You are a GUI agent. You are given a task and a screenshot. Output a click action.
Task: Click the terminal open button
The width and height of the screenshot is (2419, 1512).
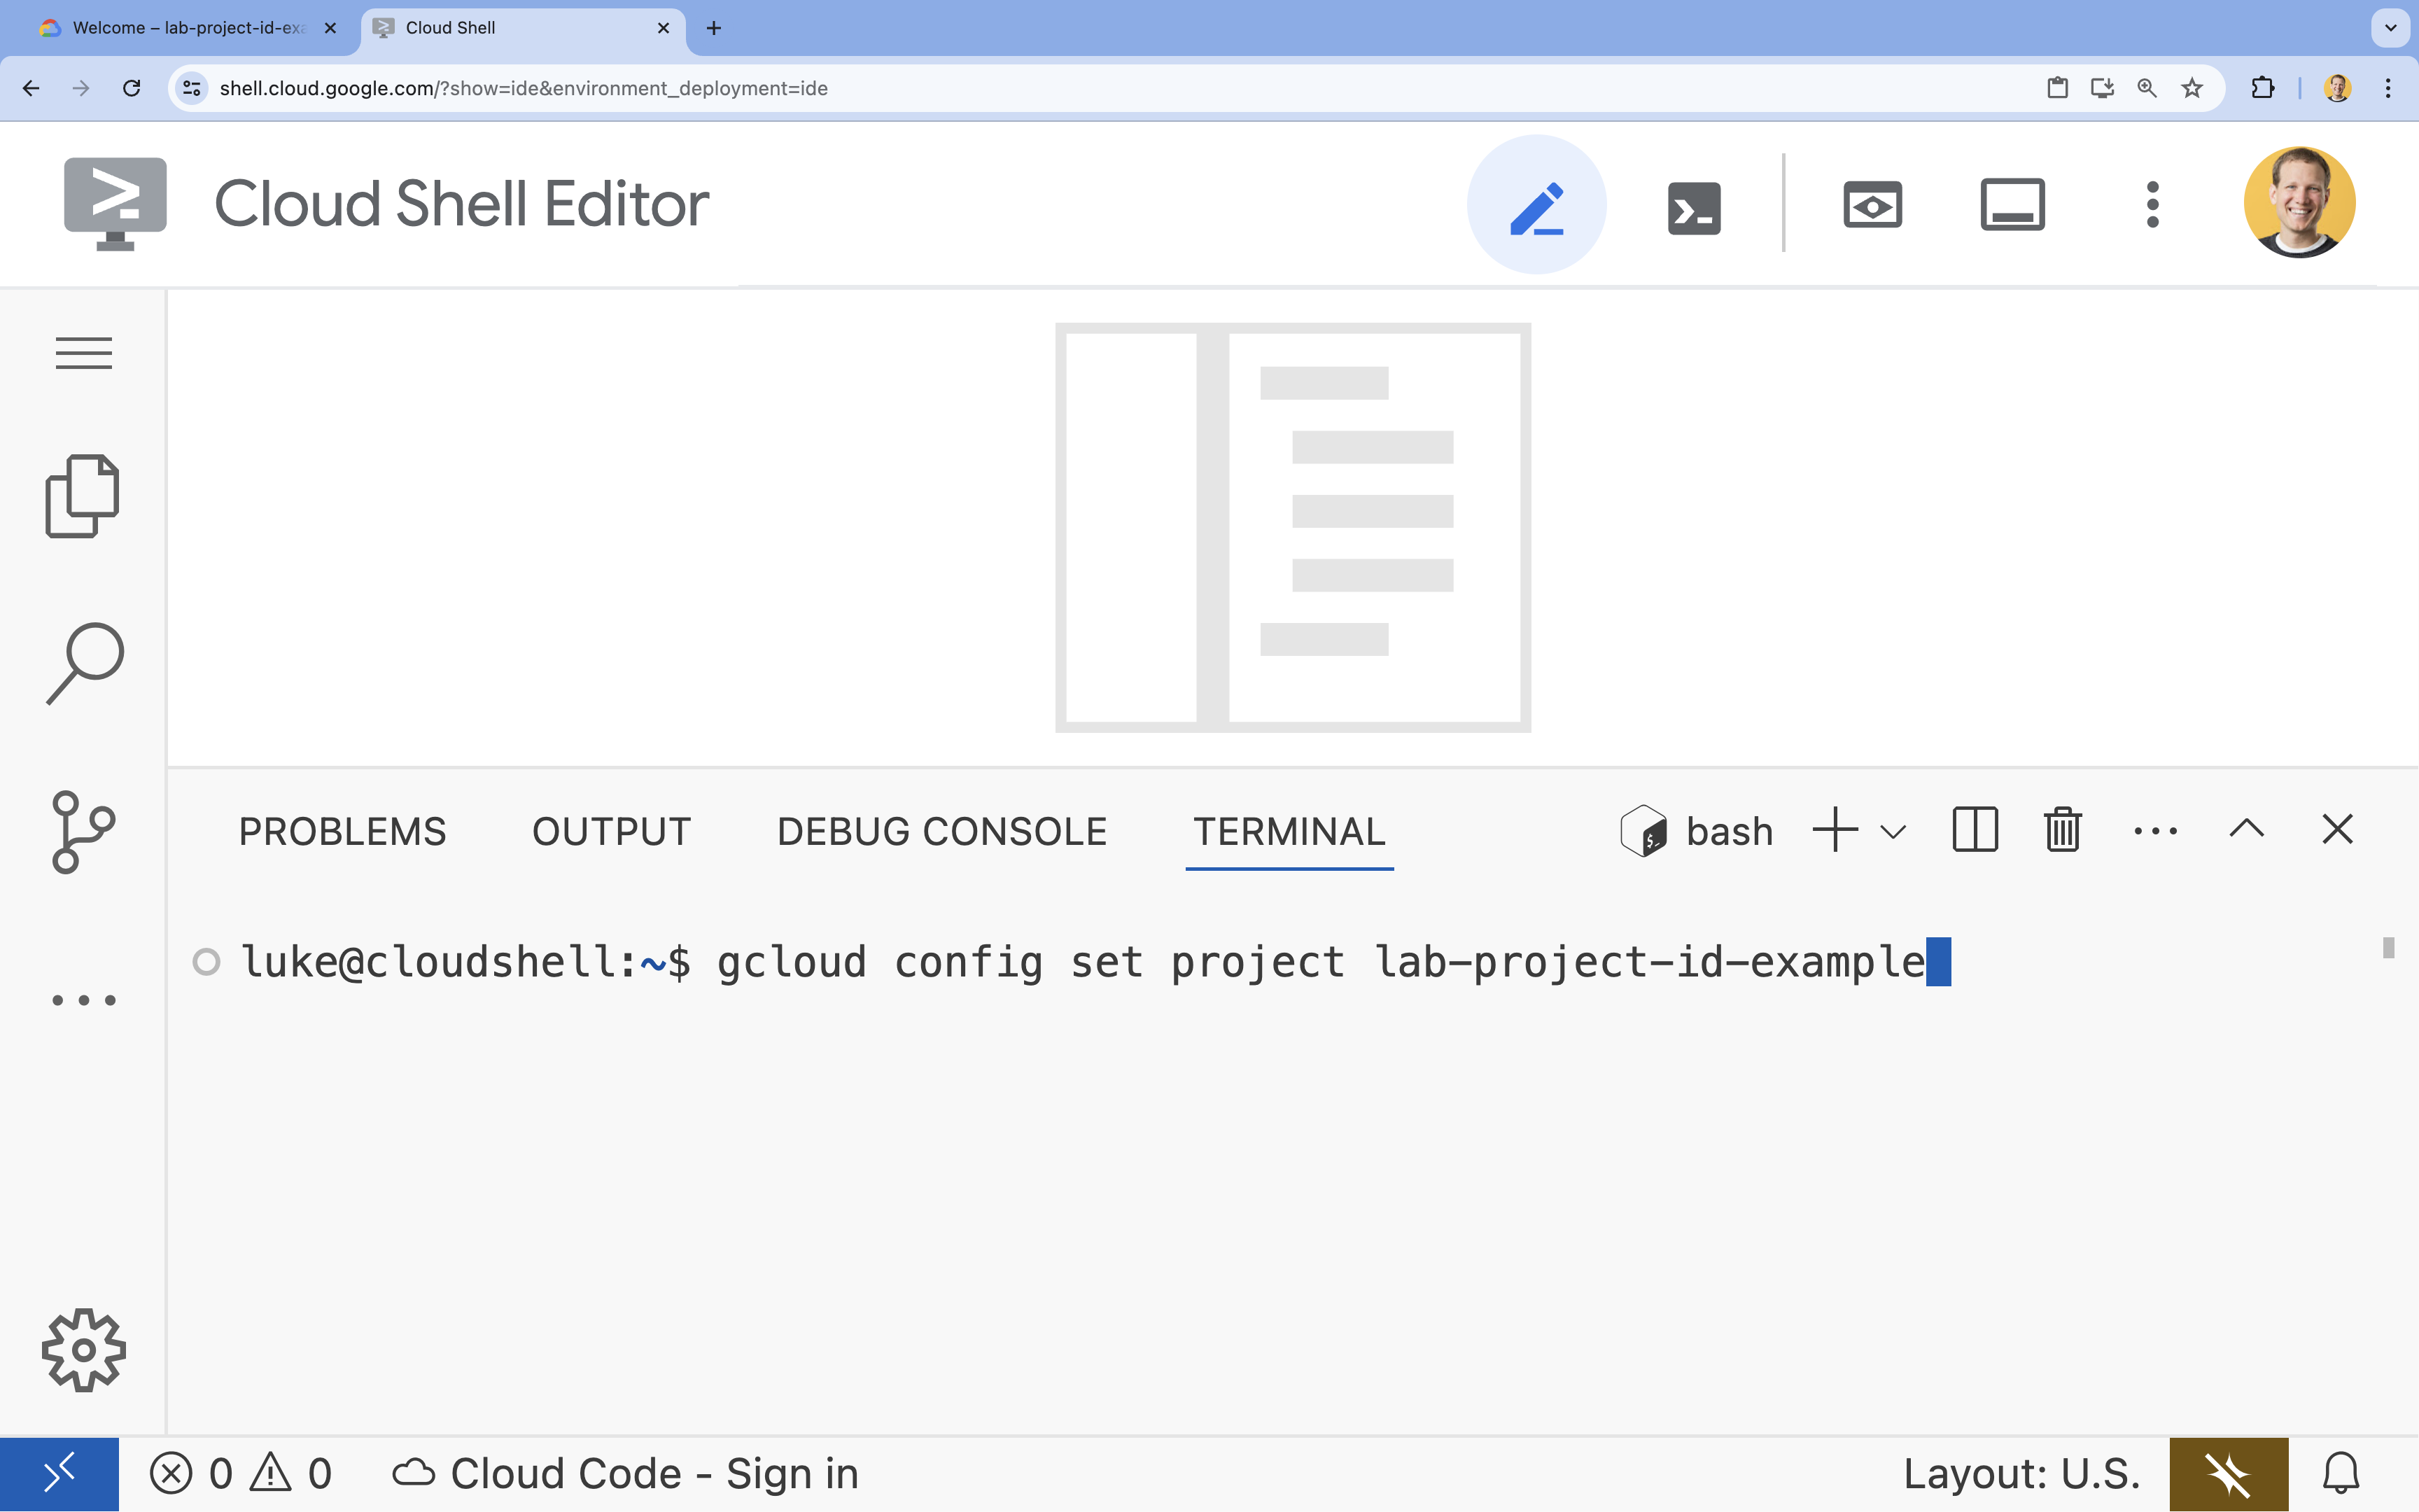(x=1692, y=204)
